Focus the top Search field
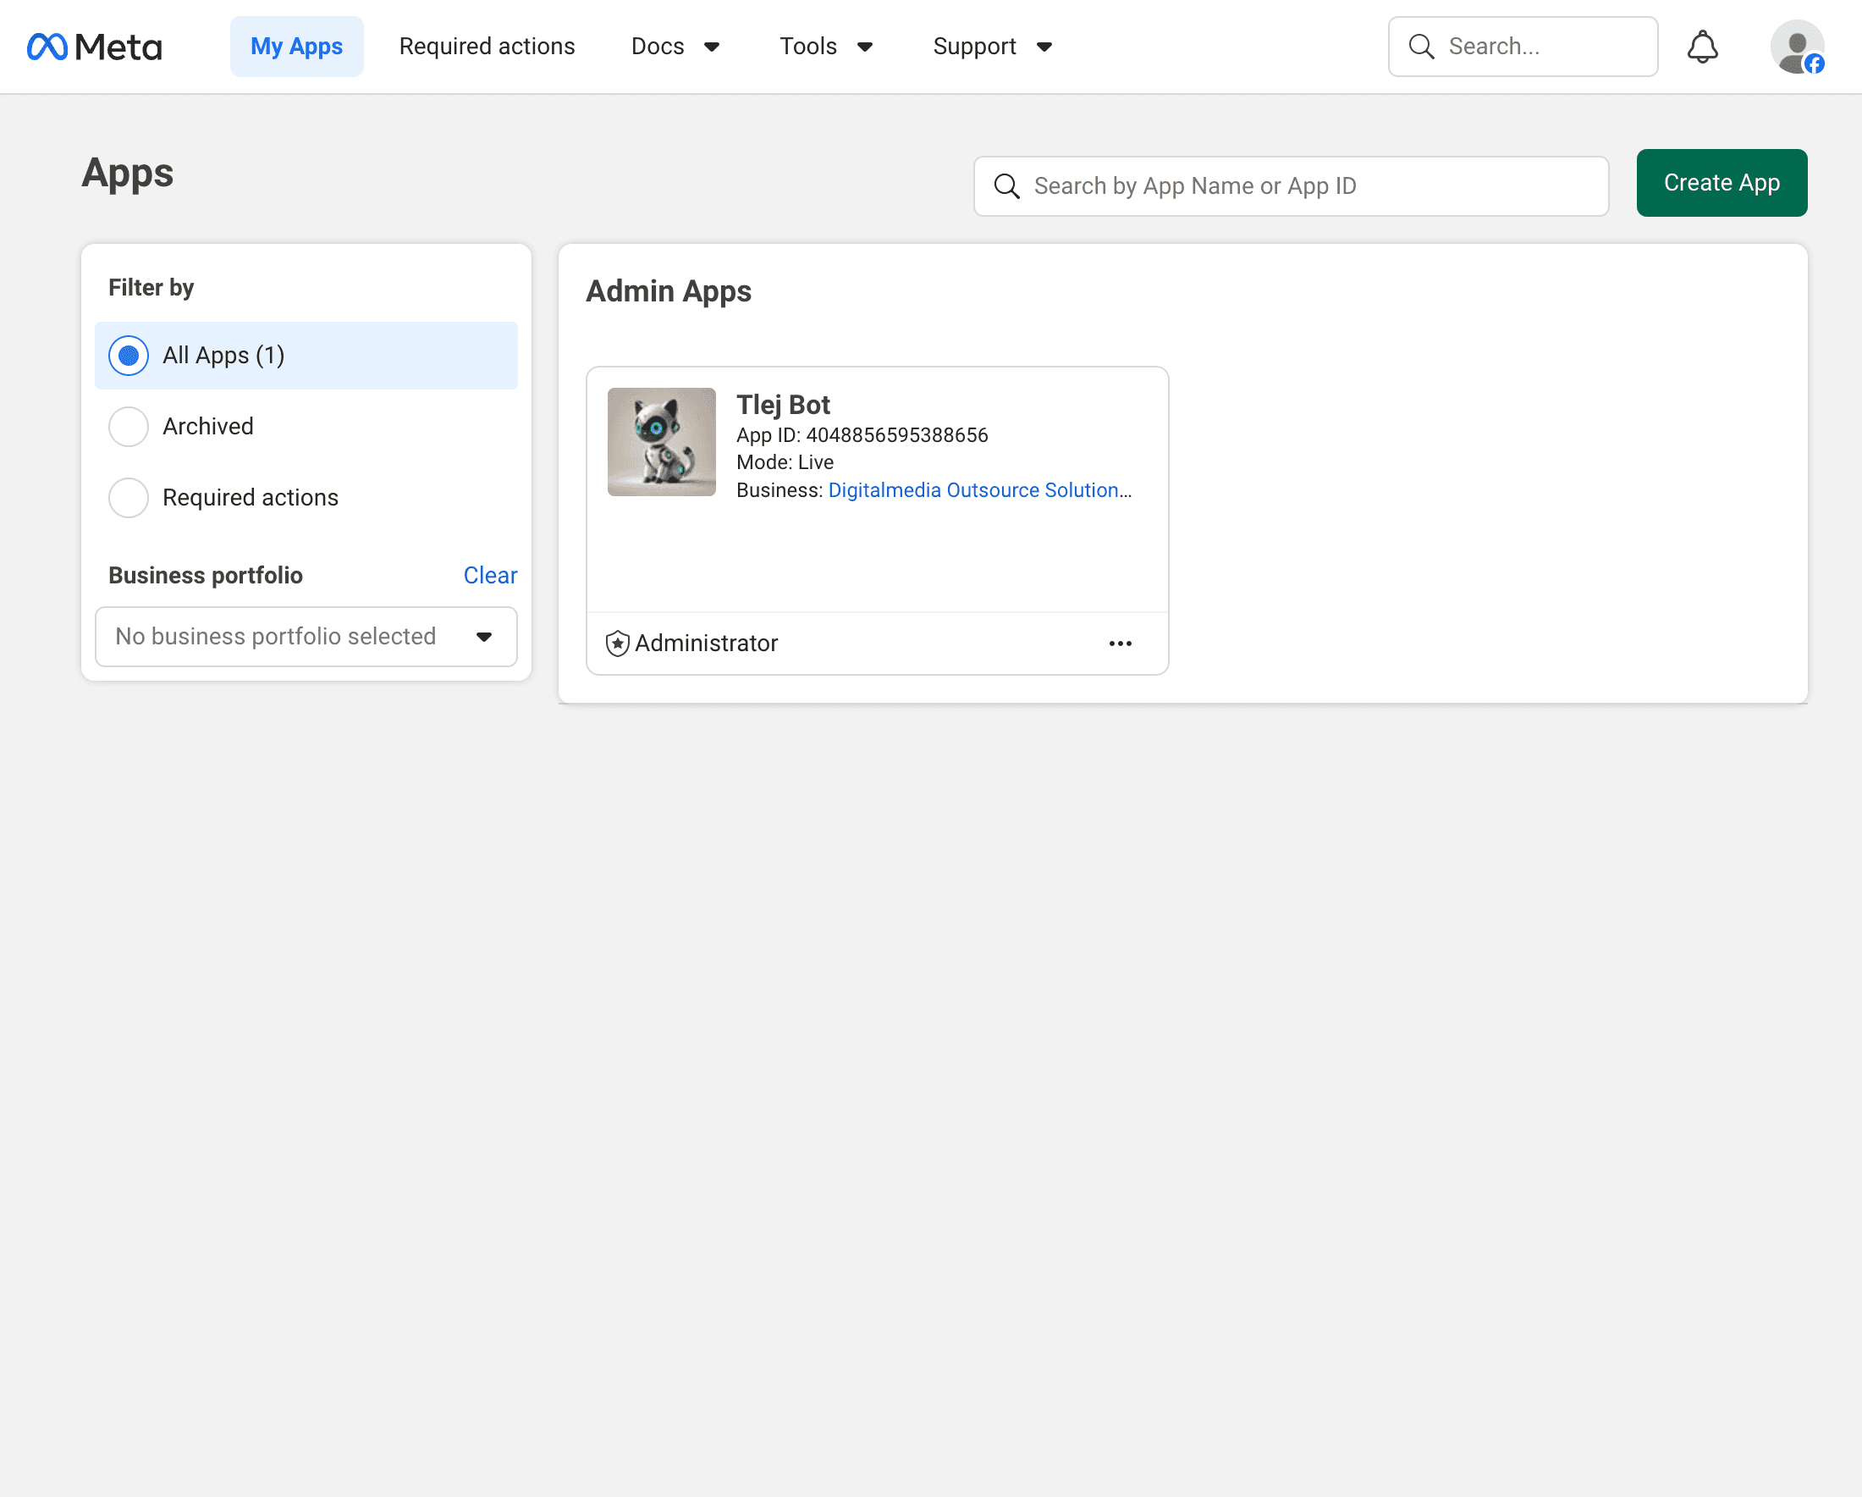 coord(1523,47)
